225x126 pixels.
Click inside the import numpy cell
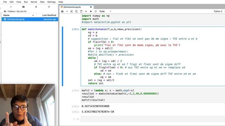[x=153, y=19]
